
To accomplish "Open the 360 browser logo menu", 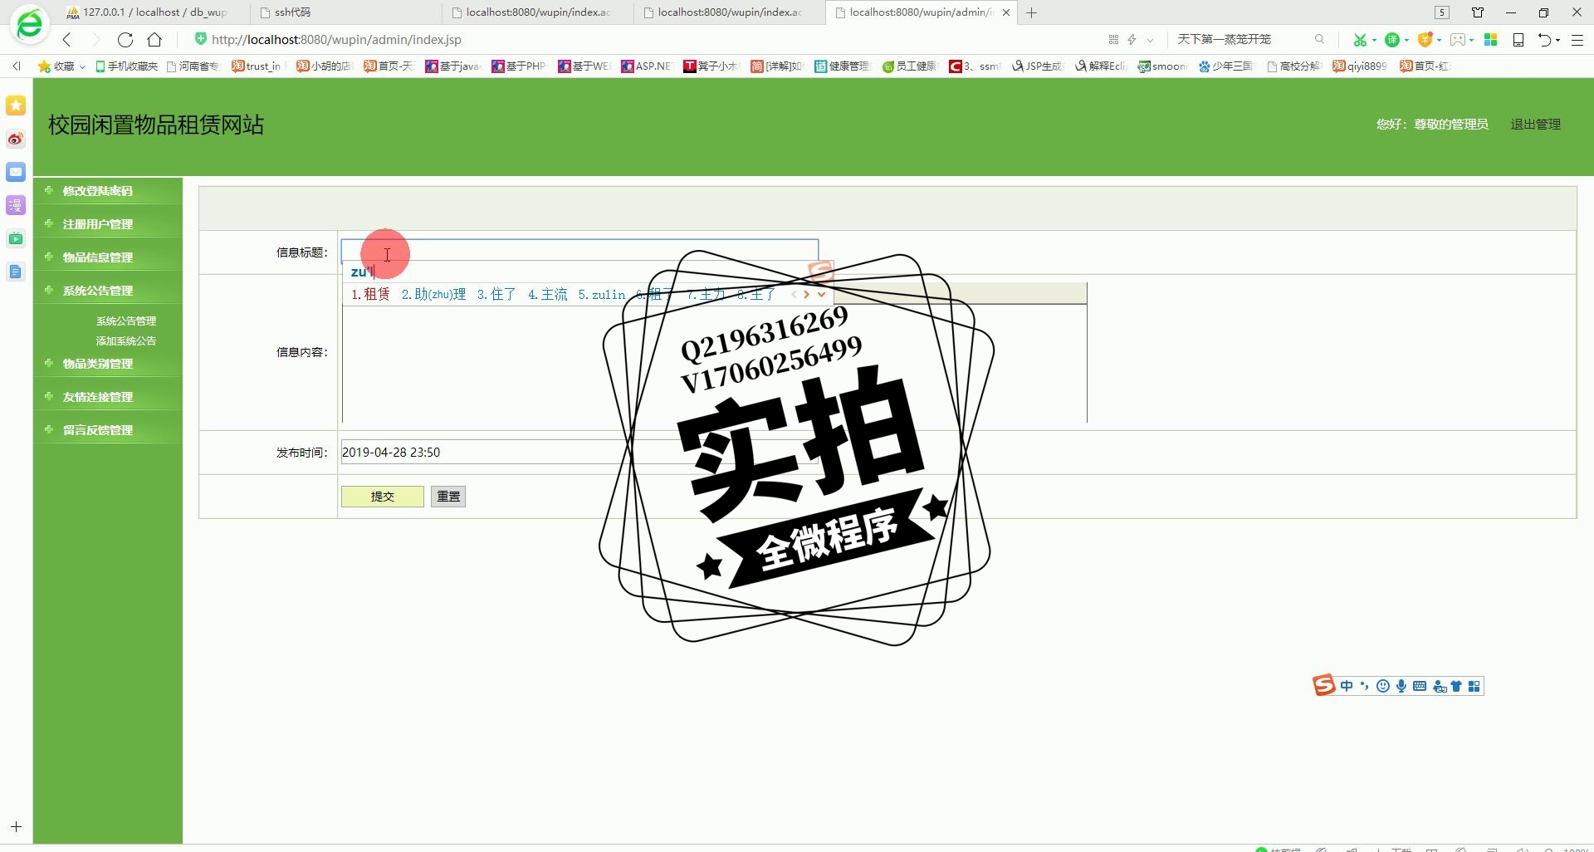I will (29, 25).
